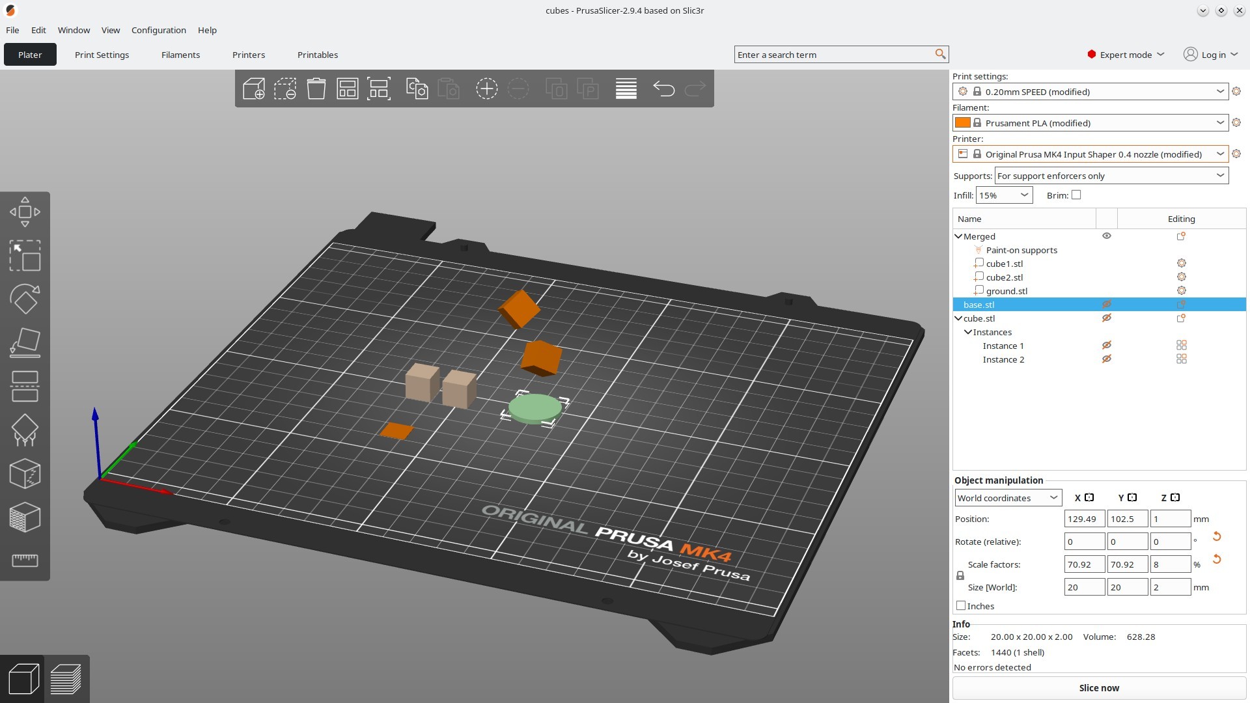This screenshot has width=1250, height=703.
Task: Select the Scale tool in left toolbar
Action: 25,256
